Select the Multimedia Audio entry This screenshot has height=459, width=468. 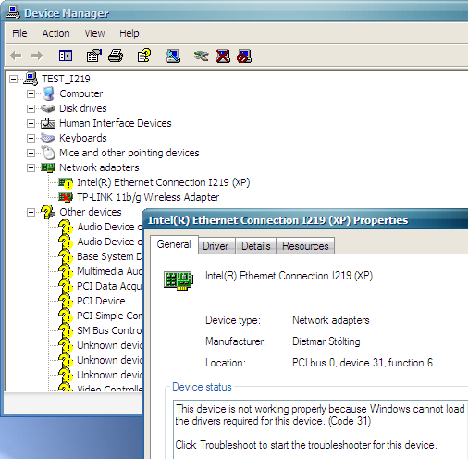109,271
